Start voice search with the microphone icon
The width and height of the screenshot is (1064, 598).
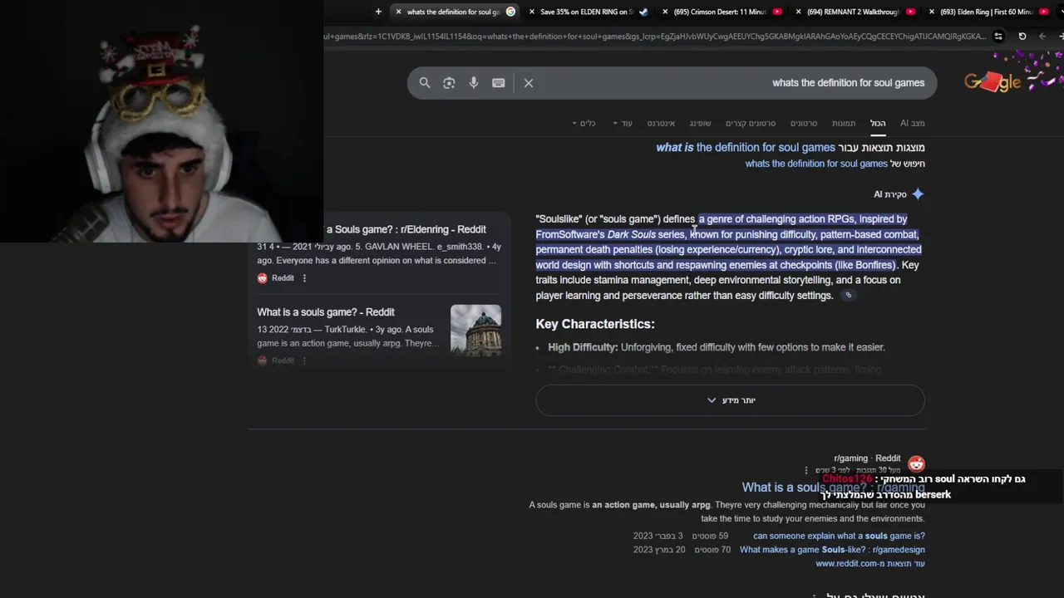tap(474, 83)
